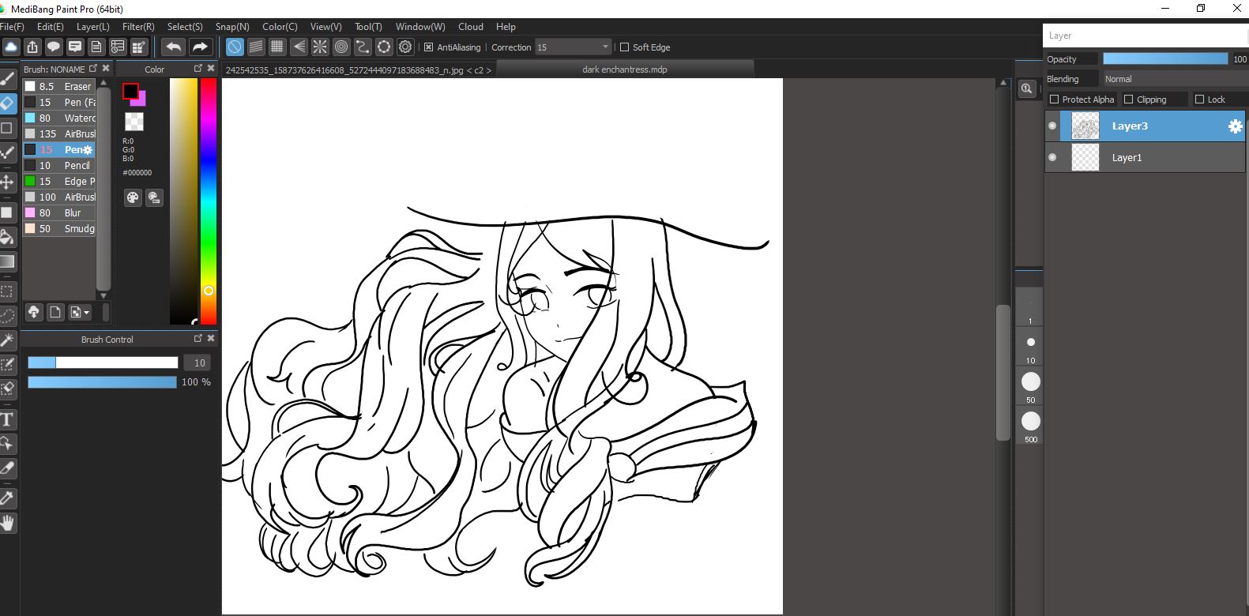Select the Pencil brush in list
Image resolution: width=1249 pixels, height=616 pixels.
tap(59, 165)
